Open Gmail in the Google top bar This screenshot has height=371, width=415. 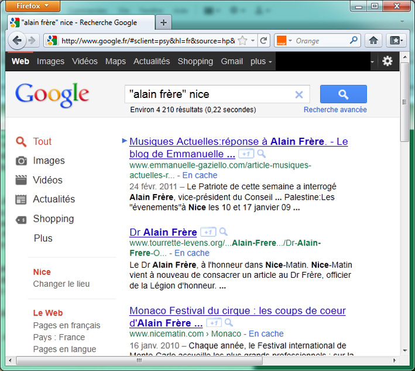click(232, 61)
